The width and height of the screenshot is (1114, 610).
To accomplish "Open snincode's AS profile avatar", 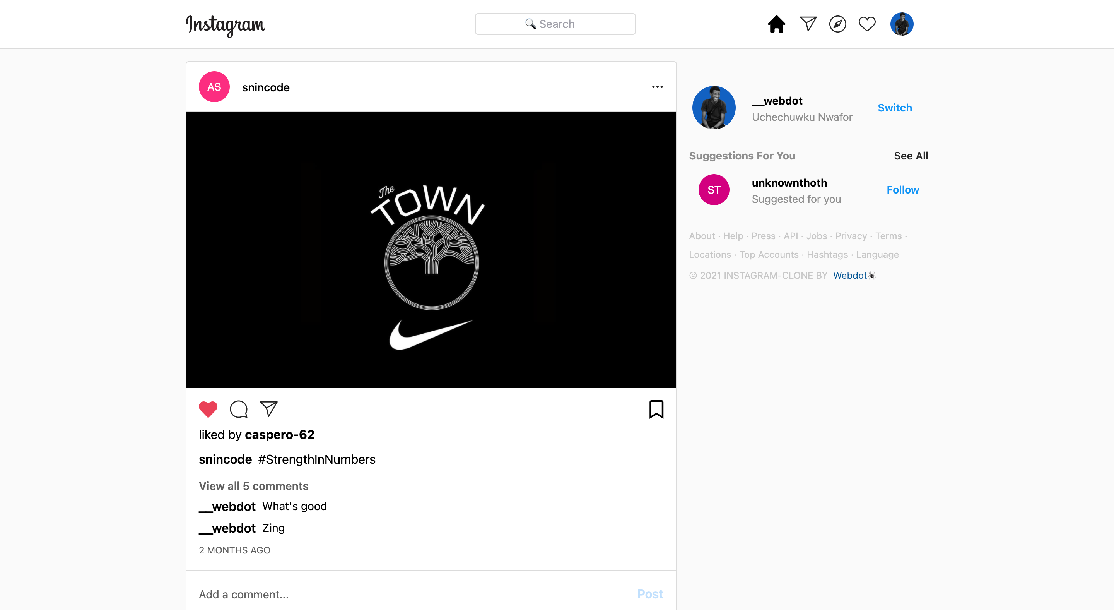I will (x=214, y=87).
